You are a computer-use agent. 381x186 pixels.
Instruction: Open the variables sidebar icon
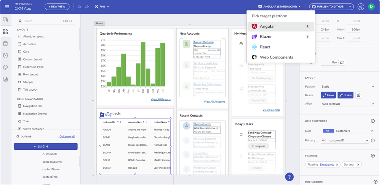coord(5,55)
